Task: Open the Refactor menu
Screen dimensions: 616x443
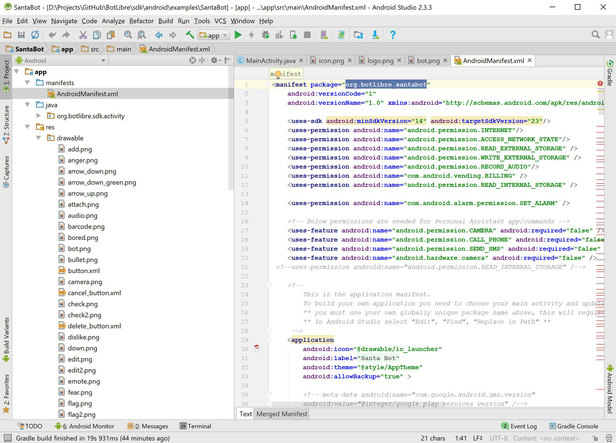Action: [141, 21]
